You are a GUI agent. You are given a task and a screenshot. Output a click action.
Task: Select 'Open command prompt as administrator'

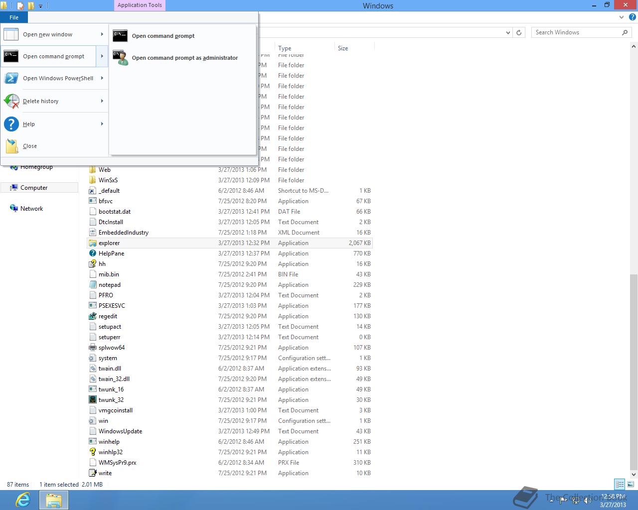182,58
